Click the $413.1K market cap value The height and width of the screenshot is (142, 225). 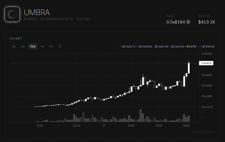click(x=206, y=22)
